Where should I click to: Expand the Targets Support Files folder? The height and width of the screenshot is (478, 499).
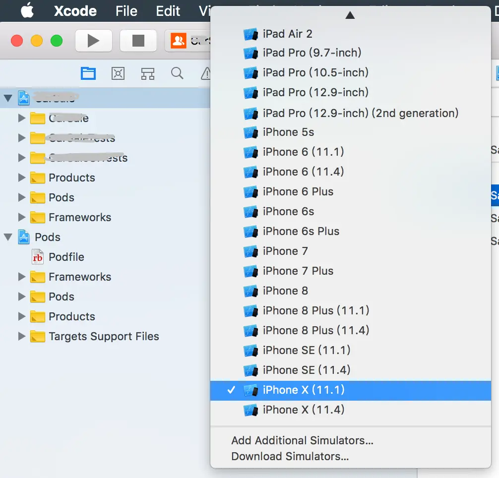pos(22,336)
